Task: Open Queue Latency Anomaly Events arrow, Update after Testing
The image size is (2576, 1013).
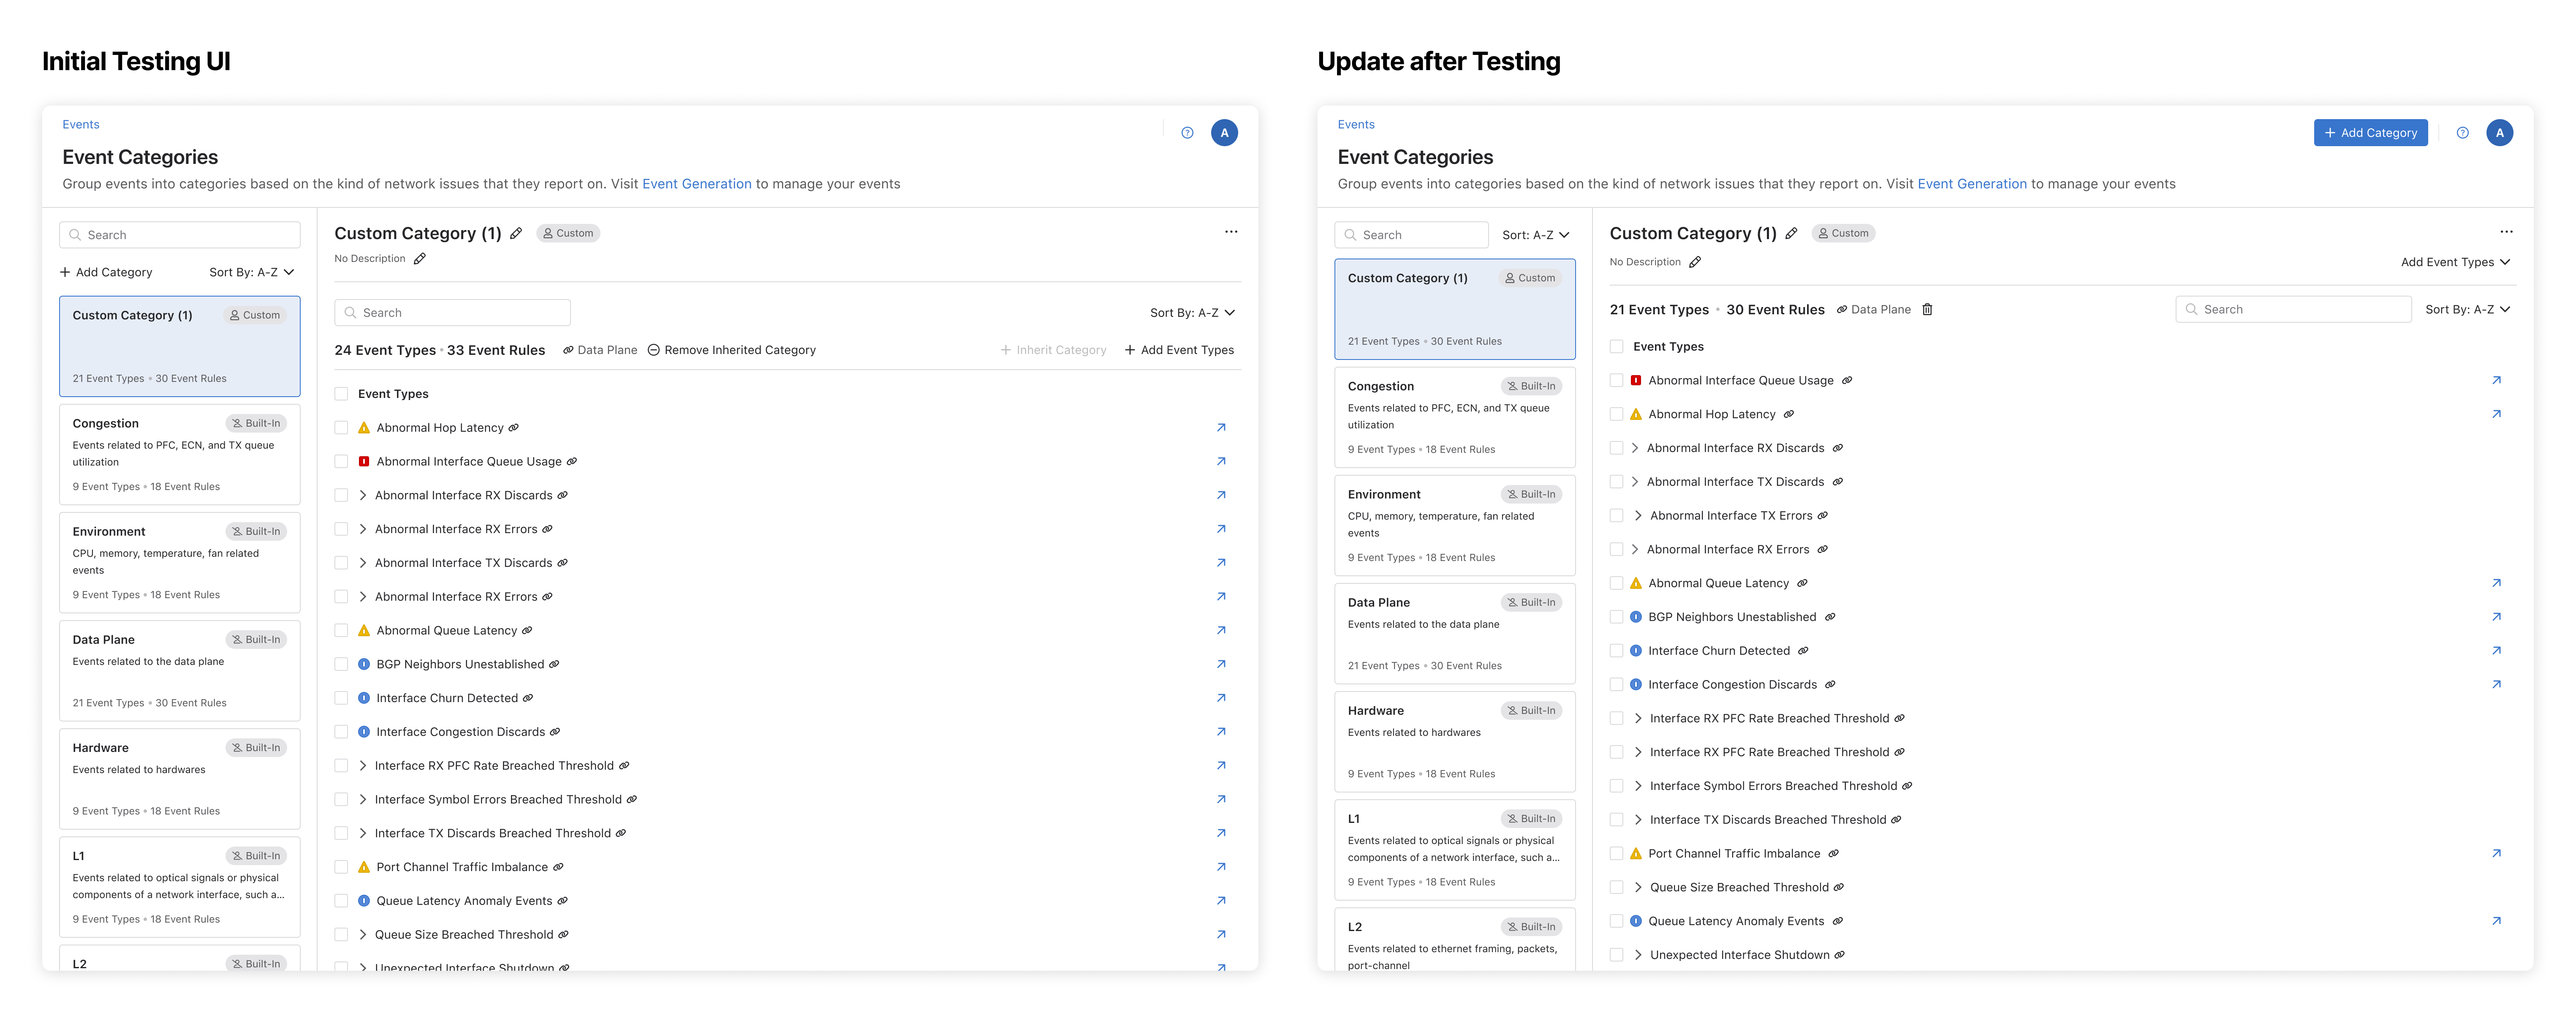Action: tap(2496, 921)
